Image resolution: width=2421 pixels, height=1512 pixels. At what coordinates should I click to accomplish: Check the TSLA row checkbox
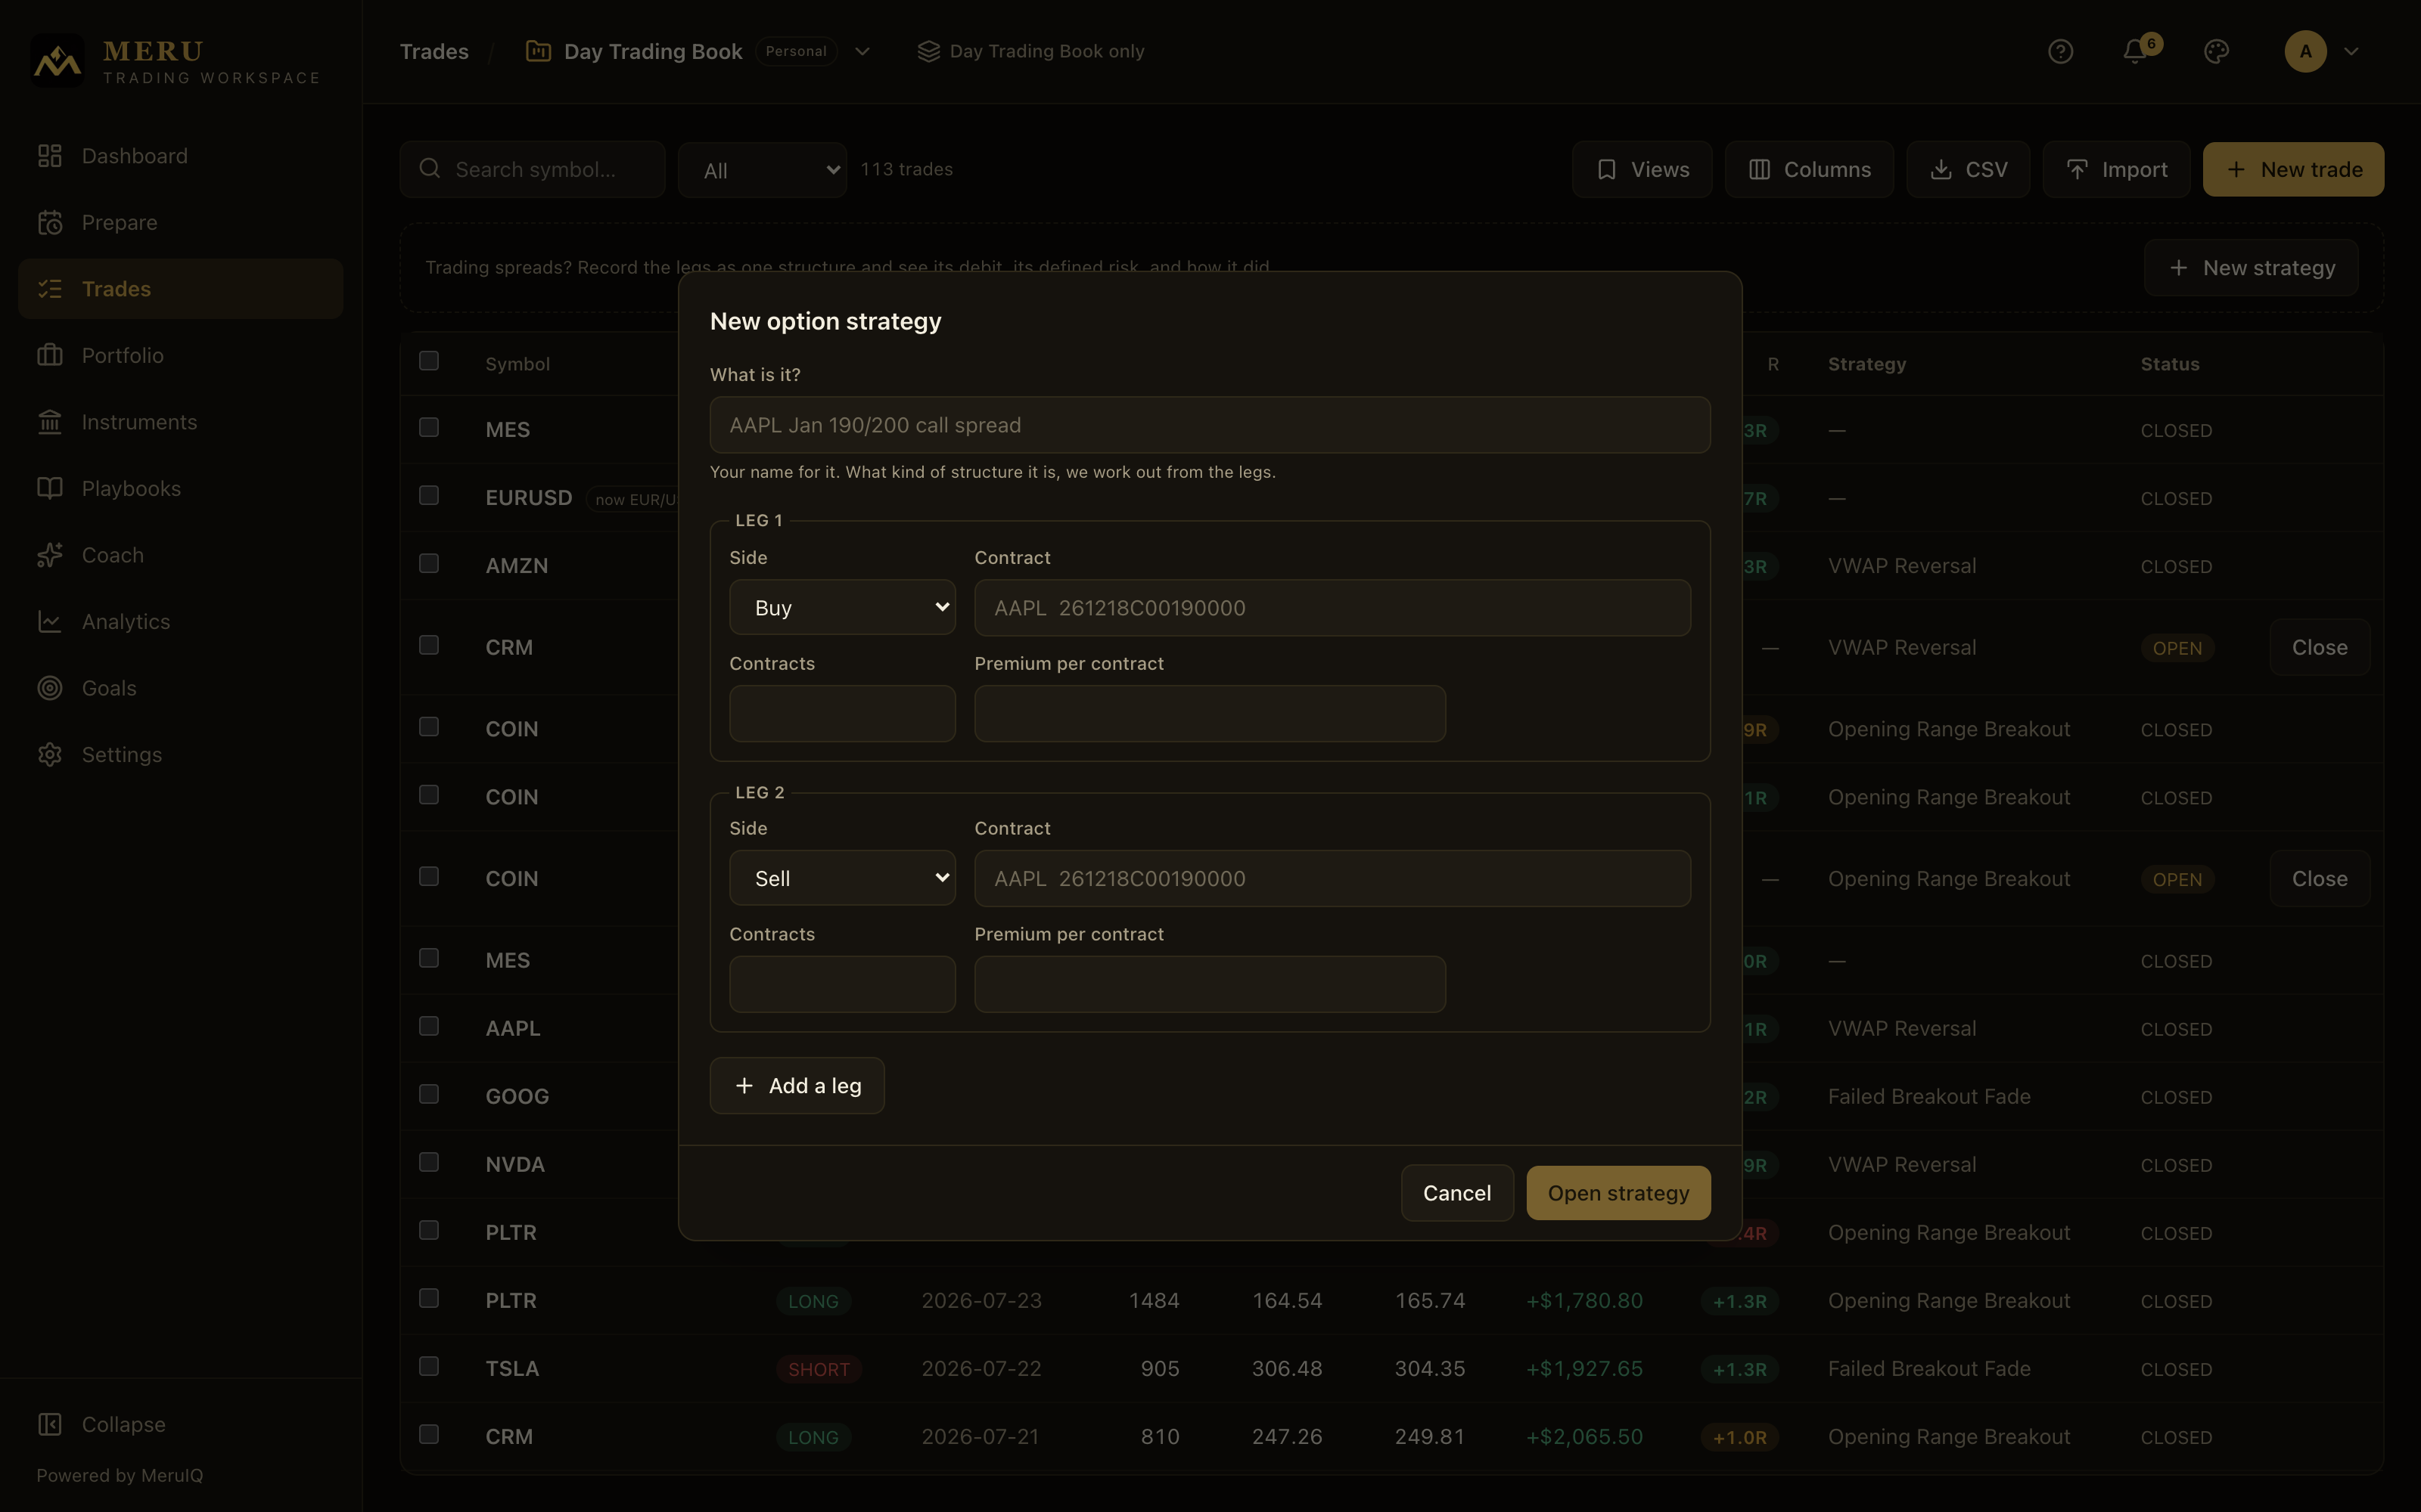(429, 1366)
